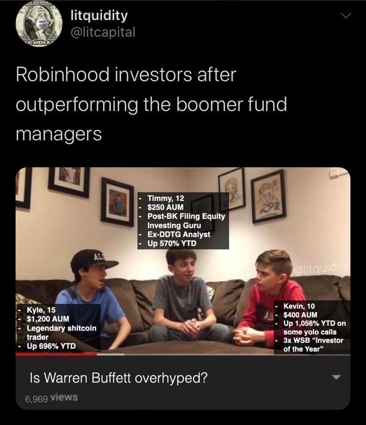Viewport: 366px width, 425px height.
Task: Open the tweet text about Robinhood investors
Action: tap(152, 104)
